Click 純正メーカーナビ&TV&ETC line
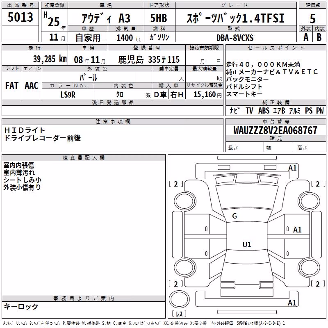This screenshot has height=328, width=328. 272,72
